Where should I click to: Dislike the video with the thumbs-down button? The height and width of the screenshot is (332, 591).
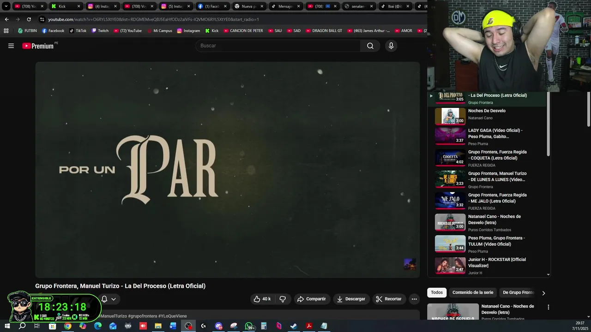283,299
